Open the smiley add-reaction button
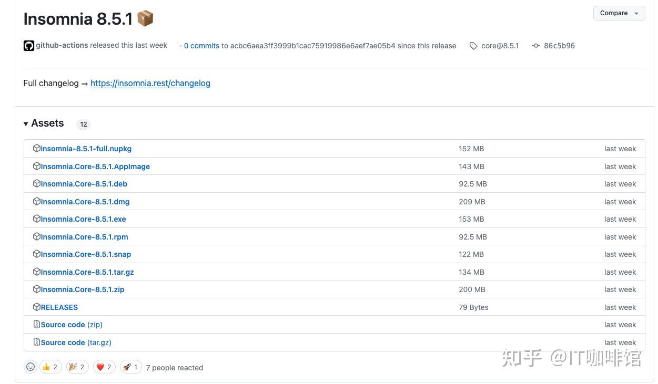The image size is (658, 384). coord(31,367)
